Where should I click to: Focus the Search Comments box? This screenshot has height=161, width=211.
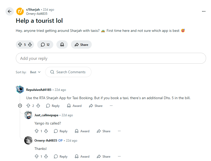pos(71,72)
